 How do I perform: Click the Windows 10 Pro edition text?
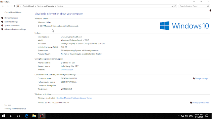click(x=44, y=22)
